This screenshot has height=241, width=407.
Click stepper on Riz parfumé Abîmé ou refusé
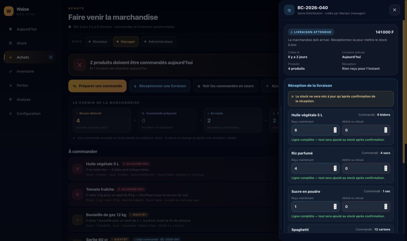[x=386, y=168]
